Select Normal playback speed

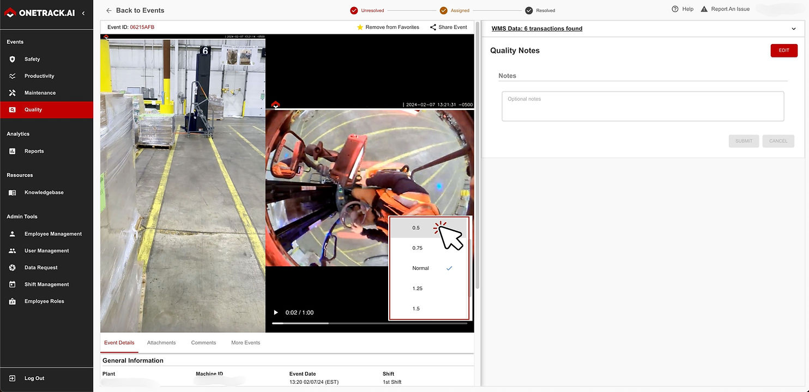tap(421, 268)
